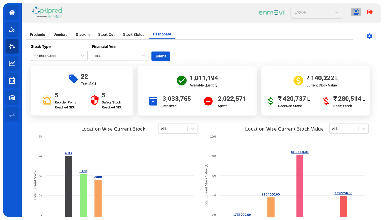Open the English language dropdown

tap(317, 12)
